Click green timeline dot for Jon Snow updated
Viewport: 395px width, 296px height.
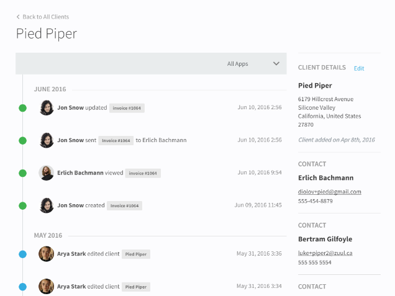[23, 108]
